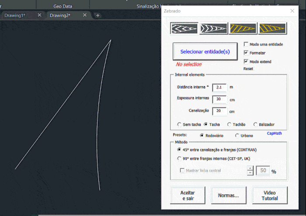Uncheck the Formatar checkbox
The height and width of the screenshot is (216, 306).
click(x=246, y=53)
